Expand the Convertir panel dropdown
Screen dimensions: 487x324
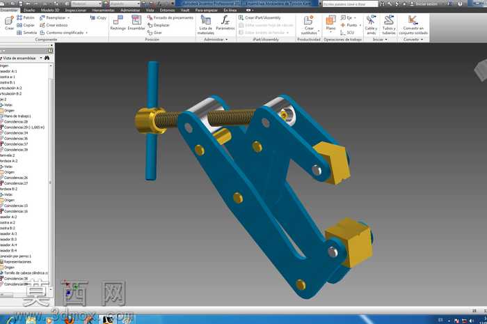point(413,40)
